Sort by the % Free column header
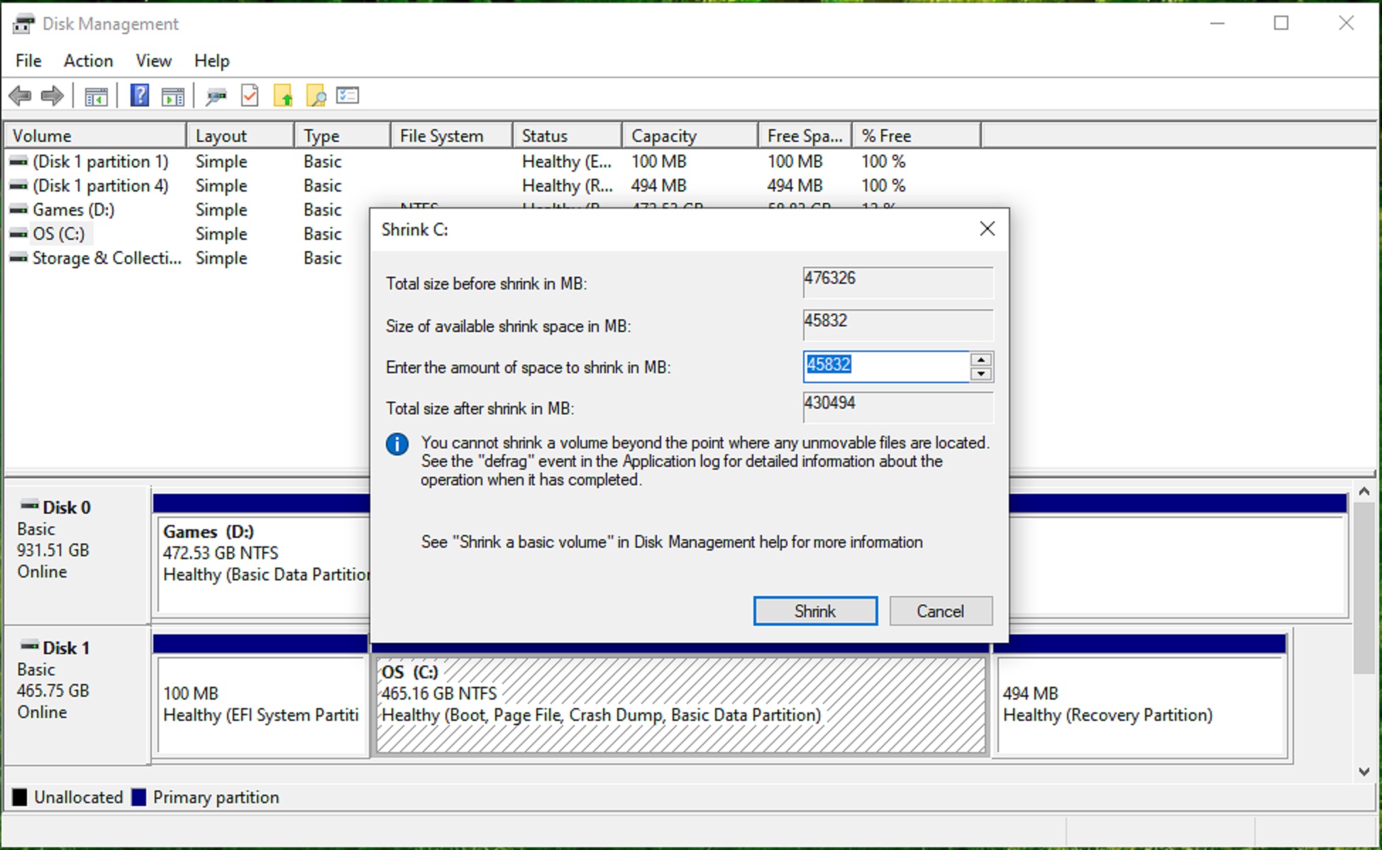This screenshot has height=850, width=1382. (917, 136)
